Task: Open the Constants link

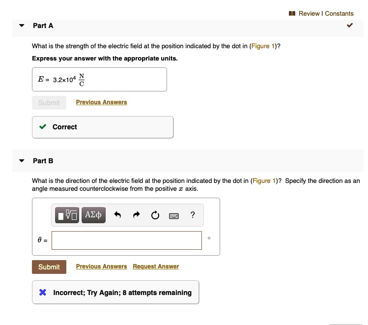Action: coord(339,14)
